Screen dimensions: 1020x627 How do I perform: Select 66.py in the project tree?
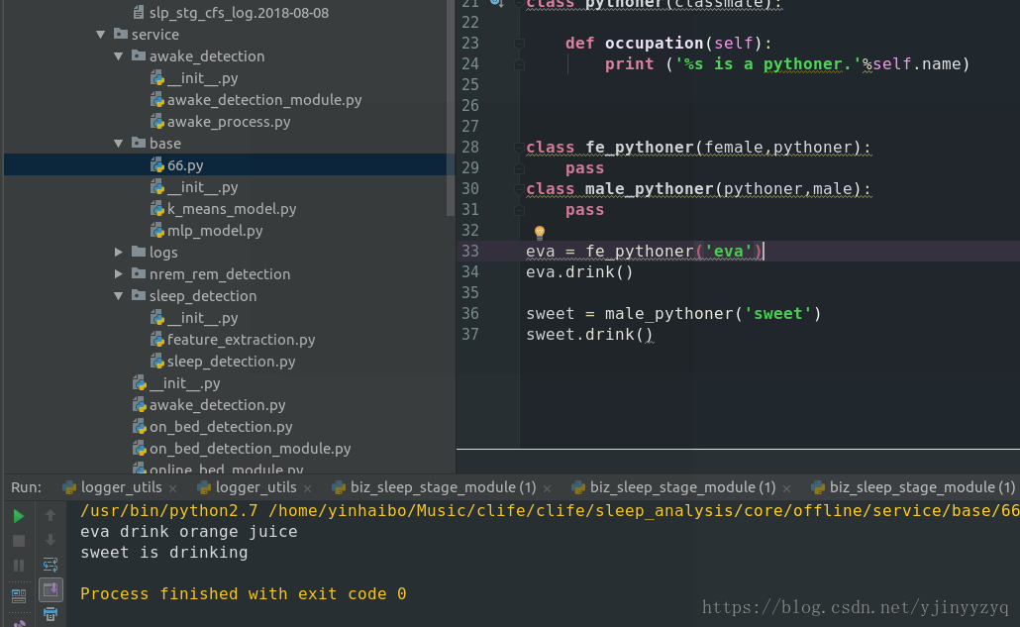pos(185,165)
